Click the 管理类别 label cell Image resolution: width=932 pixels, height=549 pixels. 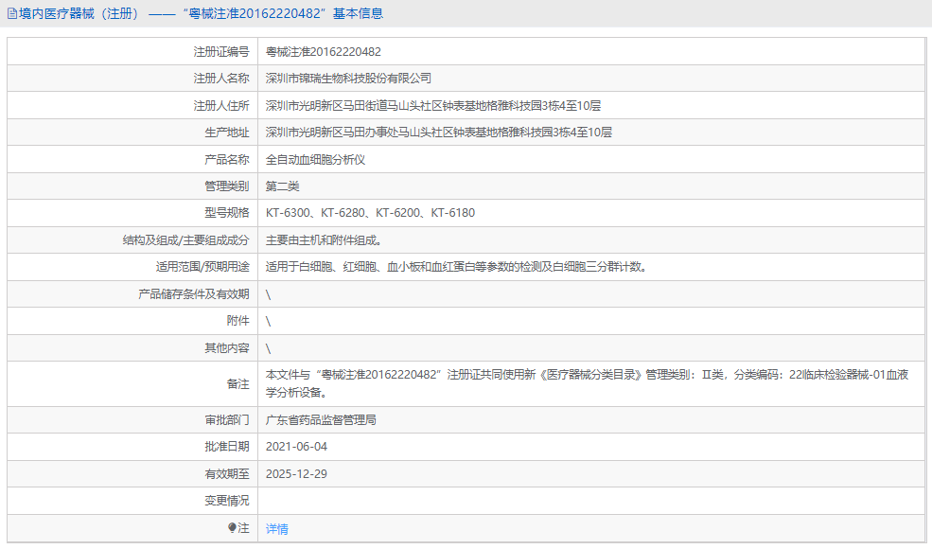click(132, 186)
